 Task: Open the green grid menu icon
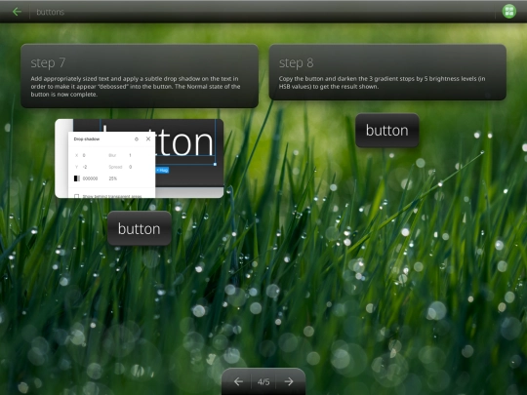click(508, 12)
